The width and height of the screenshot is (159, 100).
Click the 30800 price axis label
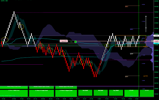tap(156, 78)
